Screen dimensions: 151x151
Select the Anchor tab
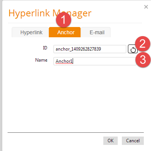coord(65,32)
